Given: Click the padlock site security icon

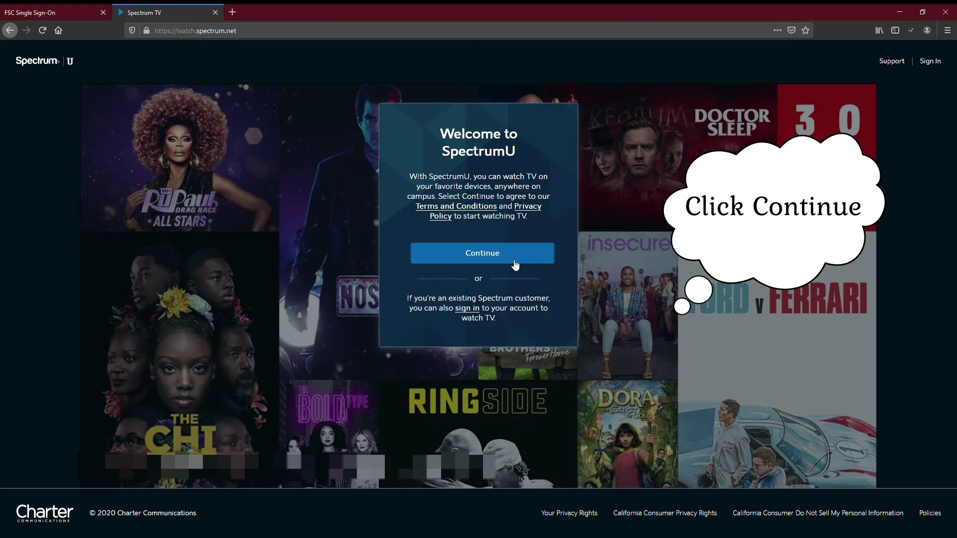Looking at the screenshot, I should point(147,30).
